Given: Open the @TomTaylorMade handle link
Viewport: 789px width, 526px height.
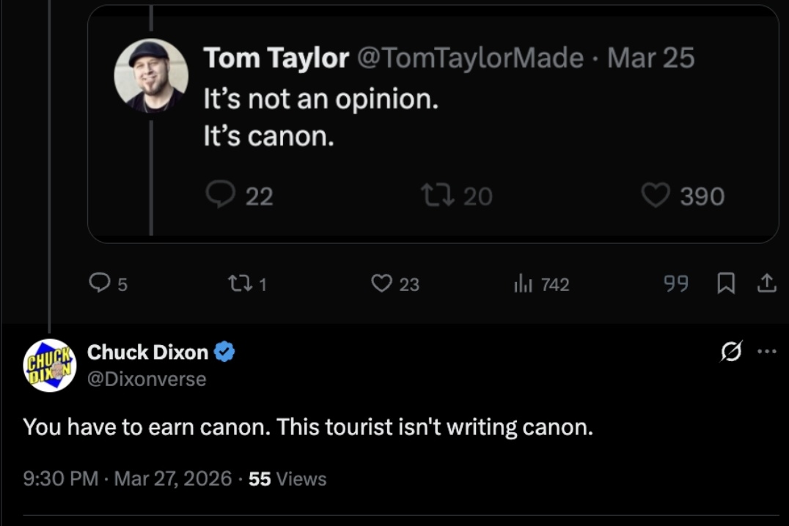Looking at the screenshot, I should (470, 58).
